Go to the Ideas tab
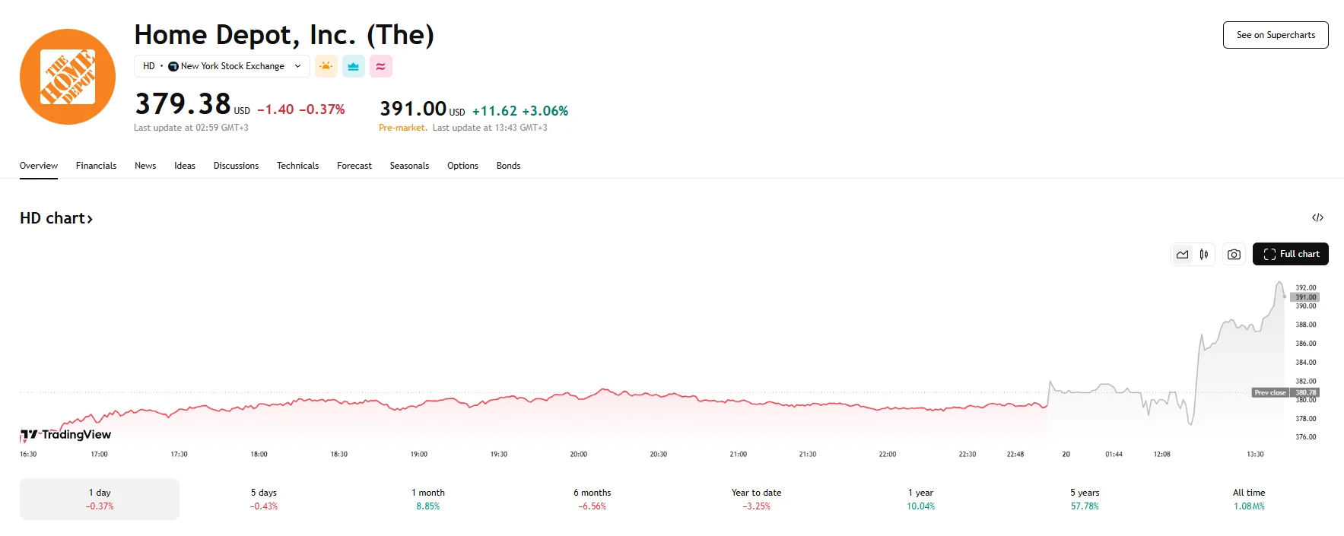Screen dimensions: 1344x536 coord(185,166)
